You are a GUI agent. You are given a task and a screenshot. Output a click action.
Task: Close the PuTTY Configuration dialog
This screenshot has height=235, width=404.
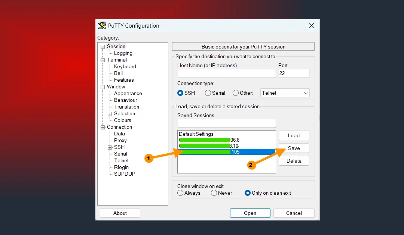[x=312, y=25]
